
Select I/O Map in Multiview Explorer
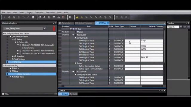pyautogui.click(x=31, y=62)
